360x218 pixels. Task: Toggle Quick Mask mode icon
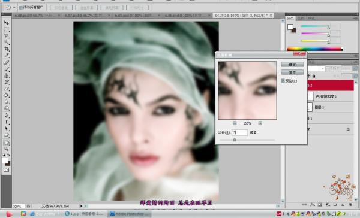click(6, 170)
